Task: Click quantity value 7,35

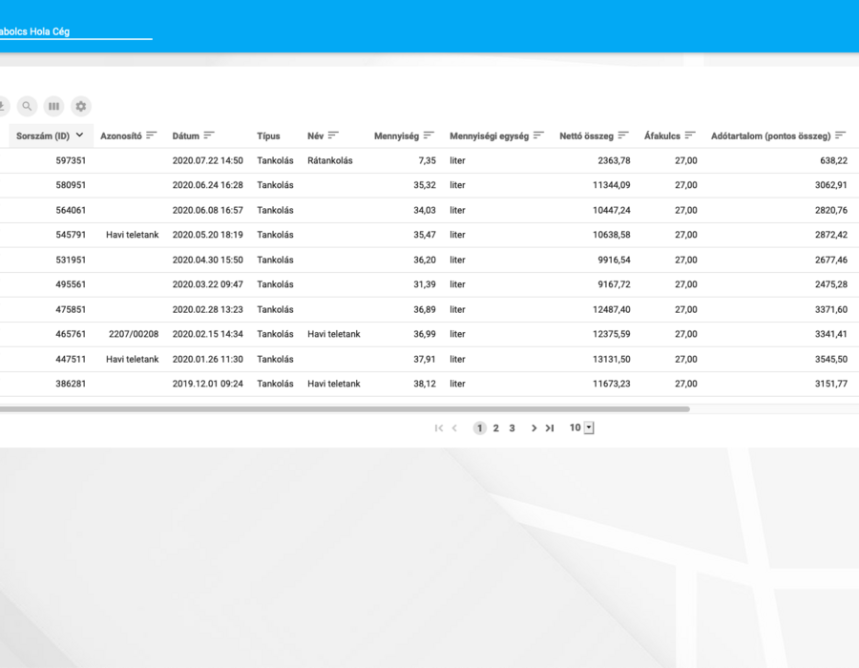Action: pos(428,160)
